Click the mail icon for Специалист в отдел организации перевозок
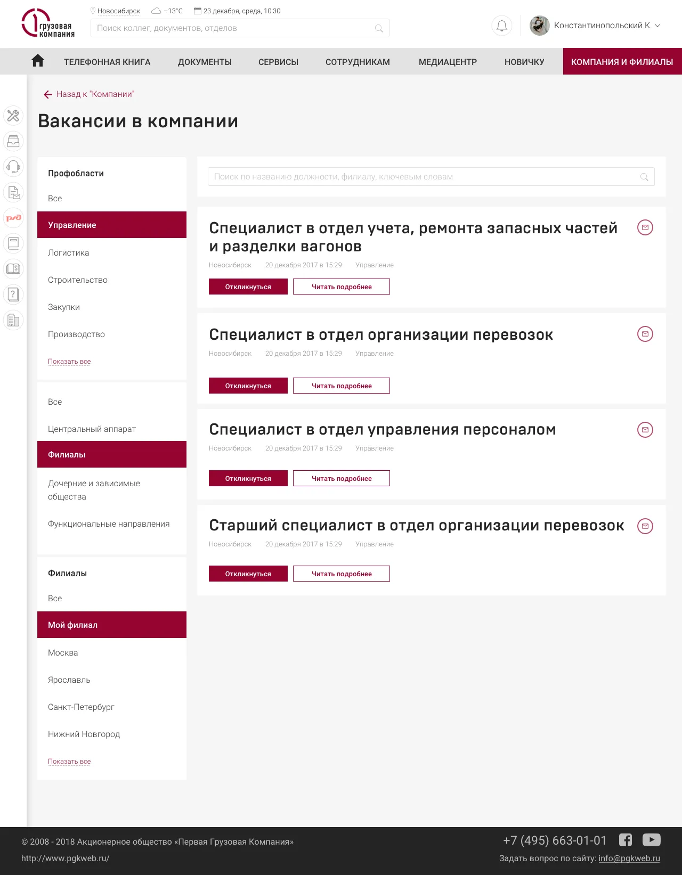This screenshot has height=875, width=682. pos(645,334)
